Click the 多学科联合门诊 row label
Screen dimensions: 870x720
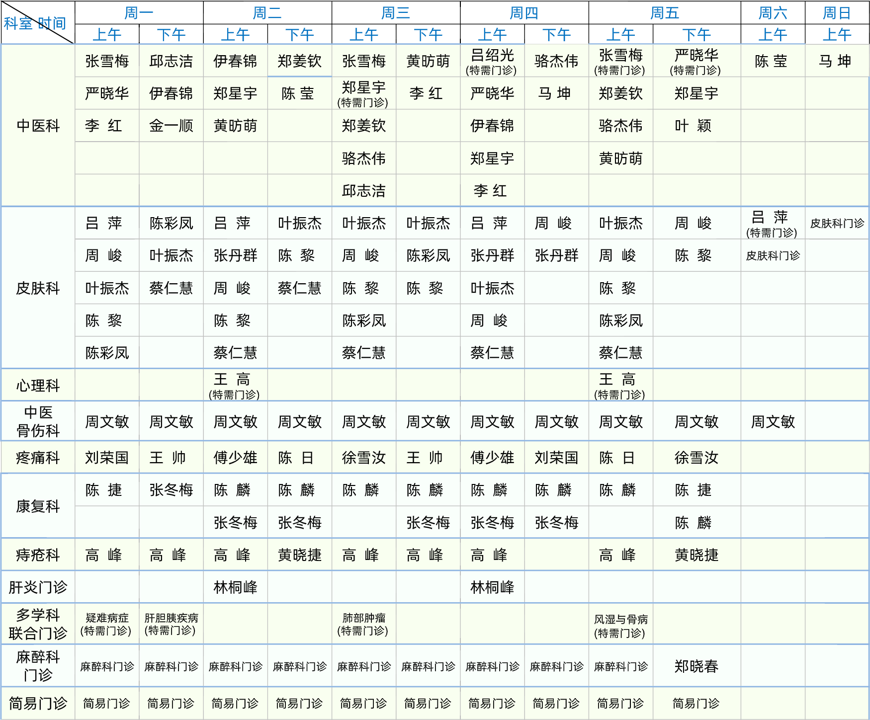tap(38, 624)
